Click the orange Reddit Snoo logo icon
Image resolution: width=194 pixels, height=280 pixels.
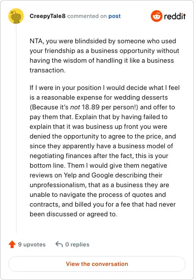[157, 16]
